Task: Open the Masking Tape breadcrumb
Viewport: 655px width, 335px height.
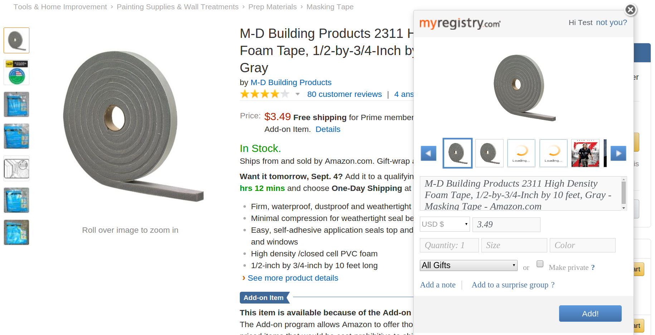Action: point(330,7)
